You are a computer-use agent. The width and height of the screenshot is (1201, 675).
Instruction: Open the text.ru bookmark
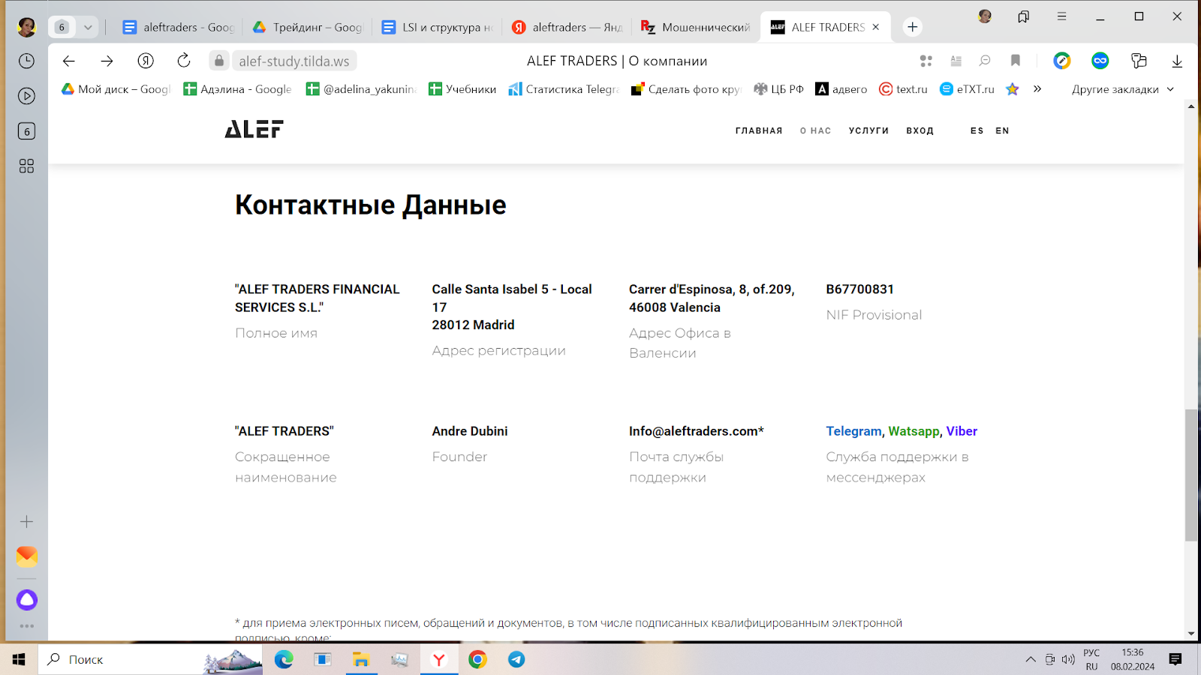point(903,89)
